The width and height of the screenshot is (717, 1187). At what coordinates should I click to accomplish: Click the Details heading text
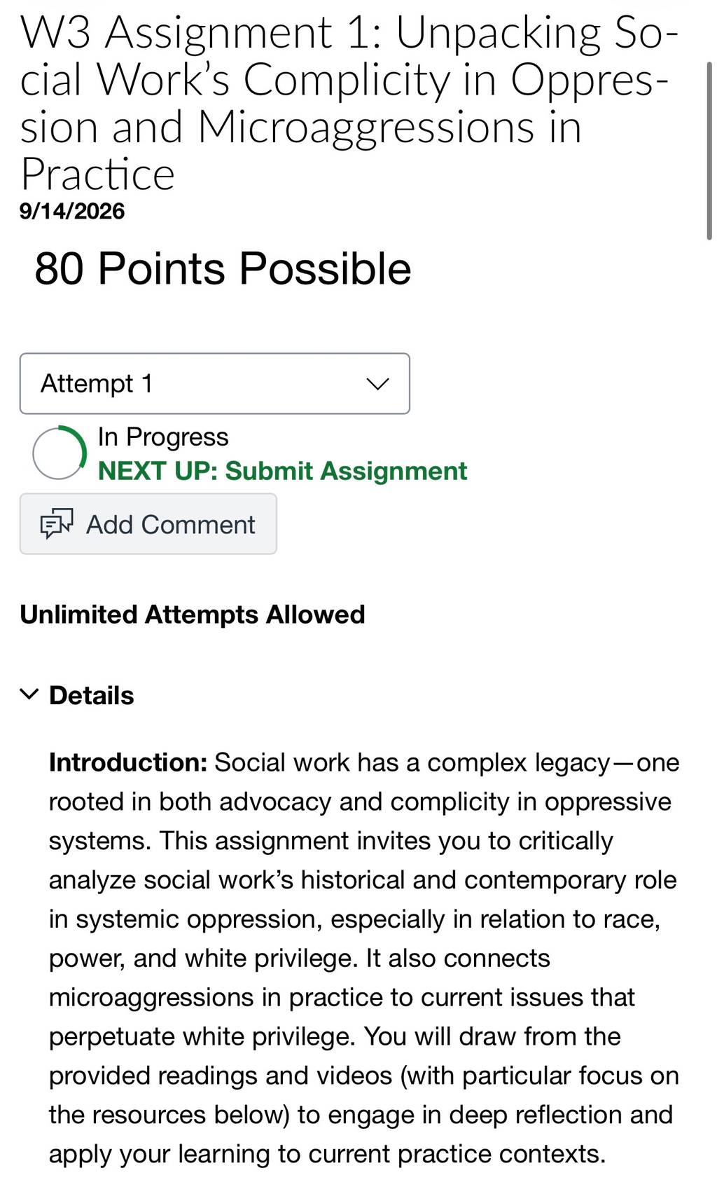(92, 695)
